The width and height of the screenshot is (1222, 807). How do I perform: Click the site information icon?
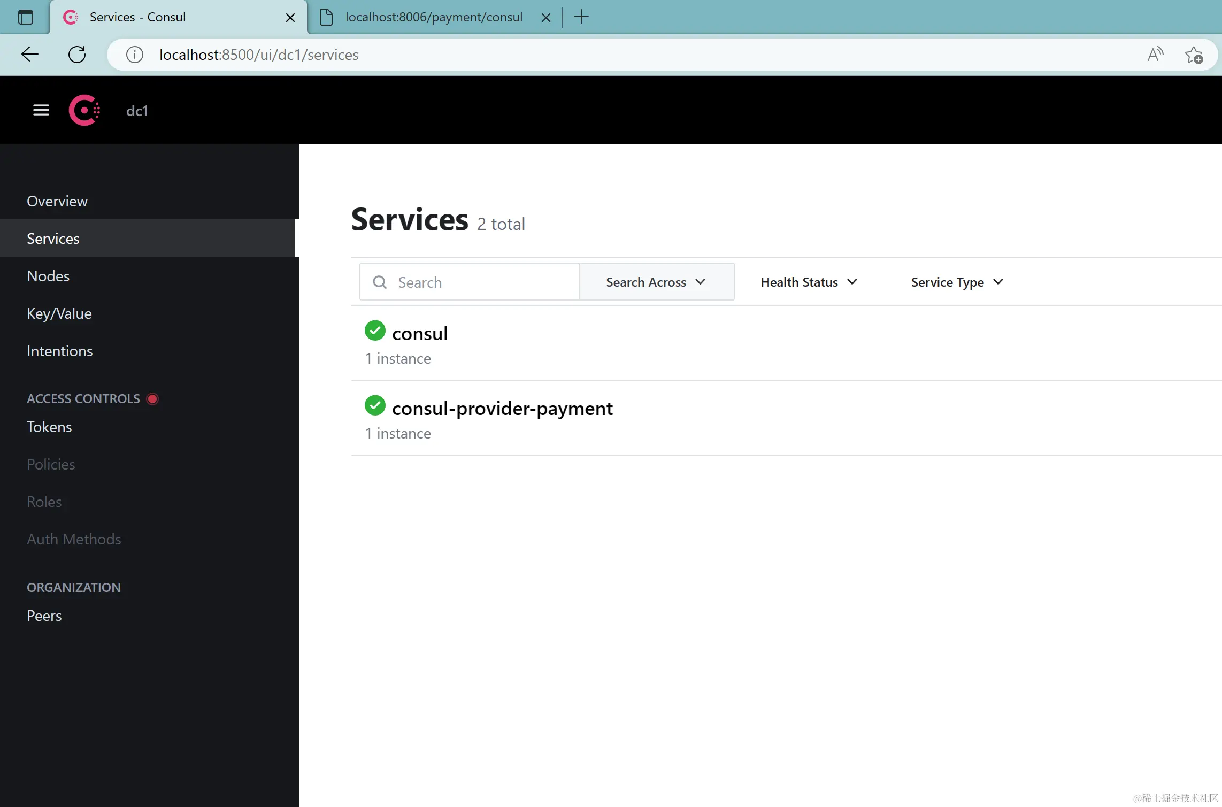(135, 55)
